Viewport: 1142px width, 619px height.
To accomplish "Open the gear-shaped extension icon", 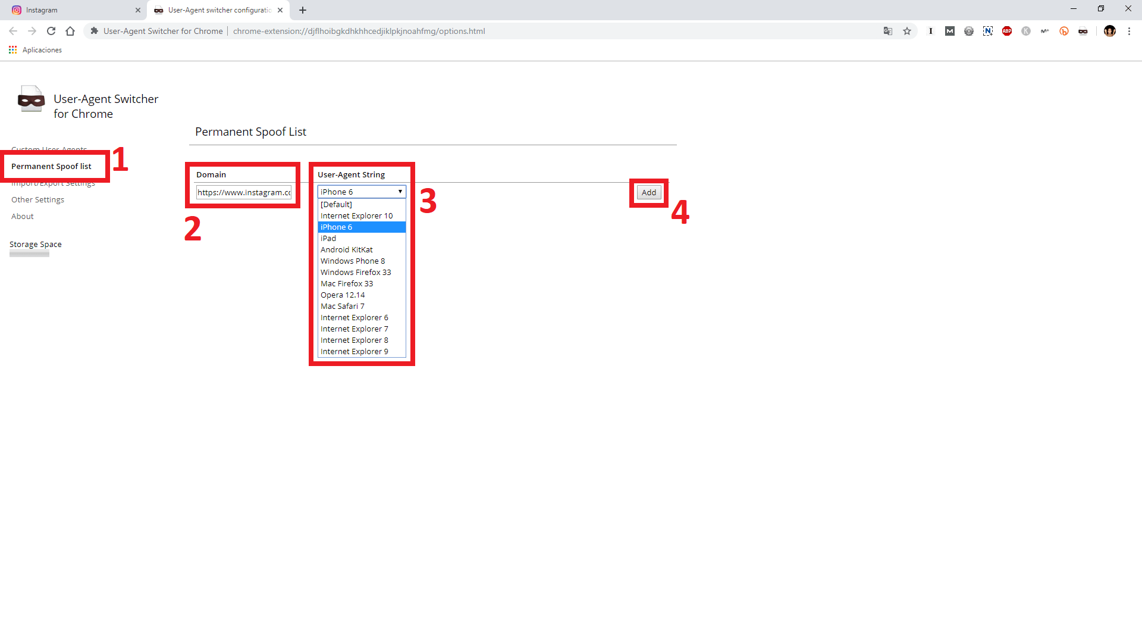I will tap(969, 31).
